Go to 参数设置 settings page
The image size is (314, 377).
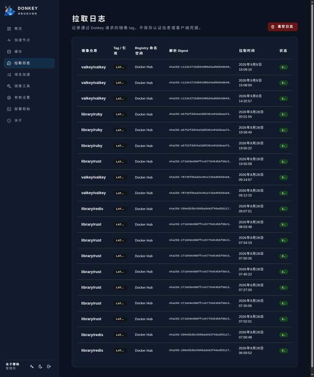point(29,98)
